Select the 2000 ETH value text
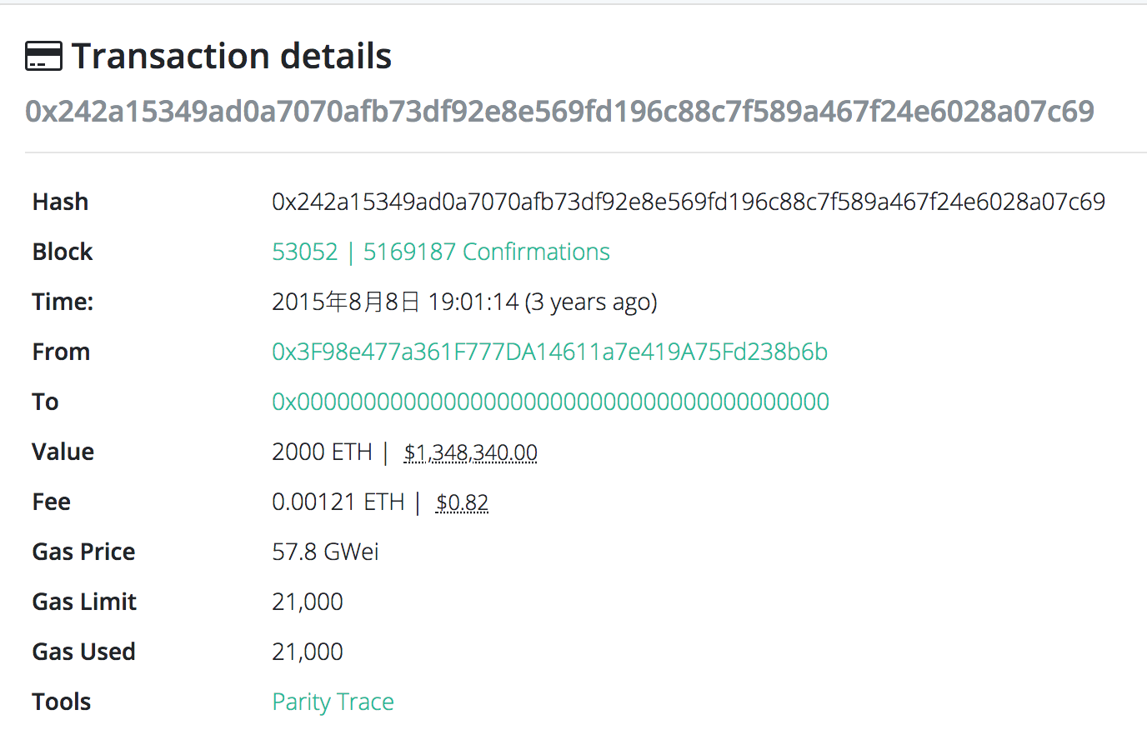 coord(322,451)
